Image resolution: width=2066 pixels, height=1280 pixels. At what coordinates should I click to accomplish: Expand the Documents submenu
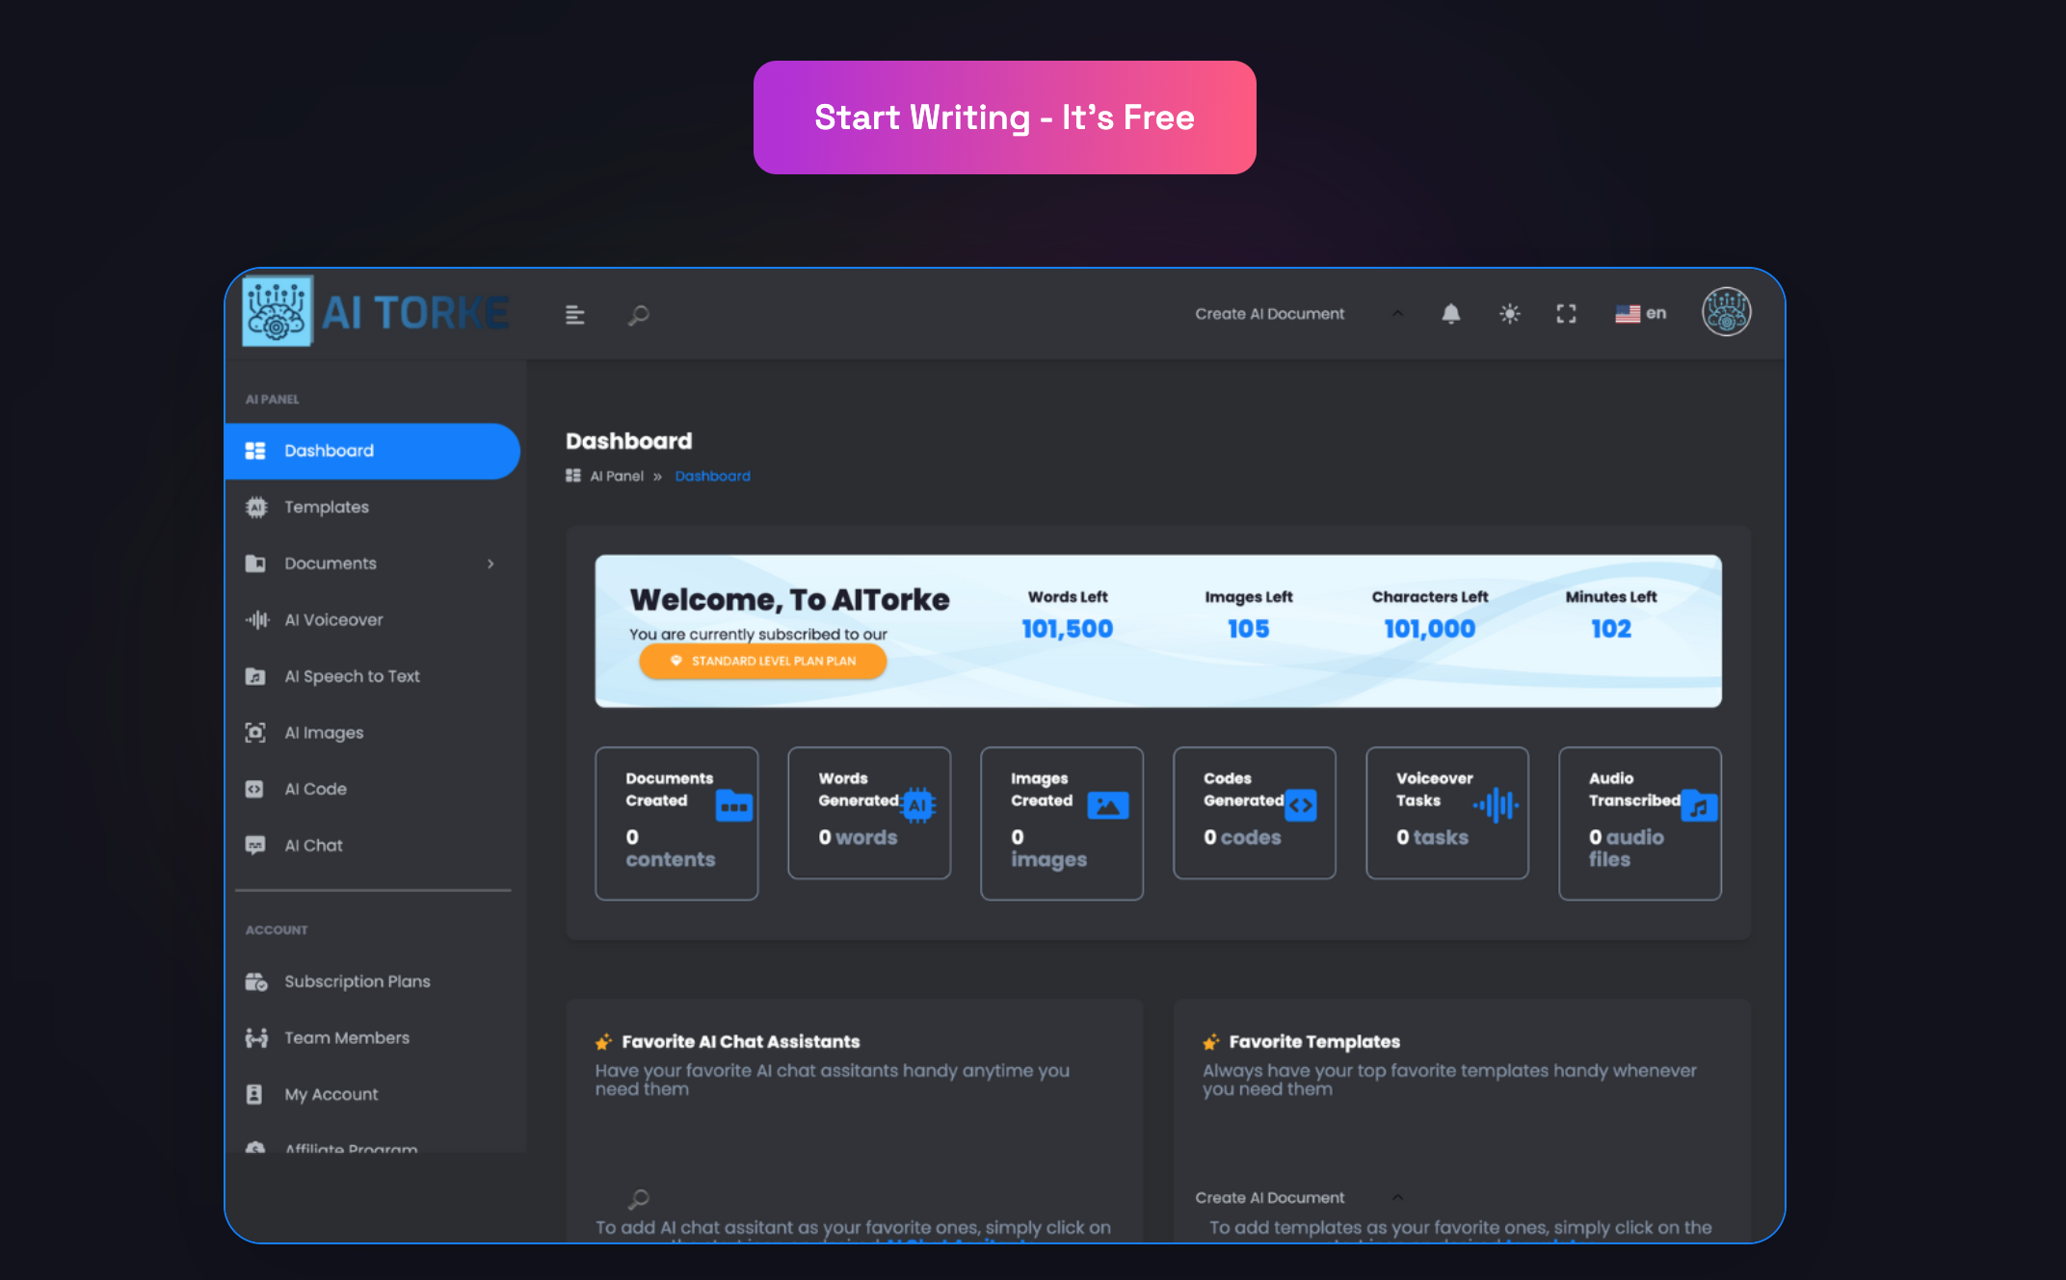tap(492, 563)
